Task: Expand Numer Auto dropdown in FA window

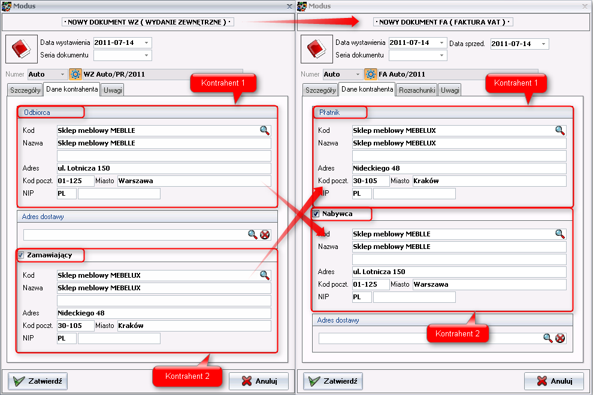Action: click(x=358, y=74)
